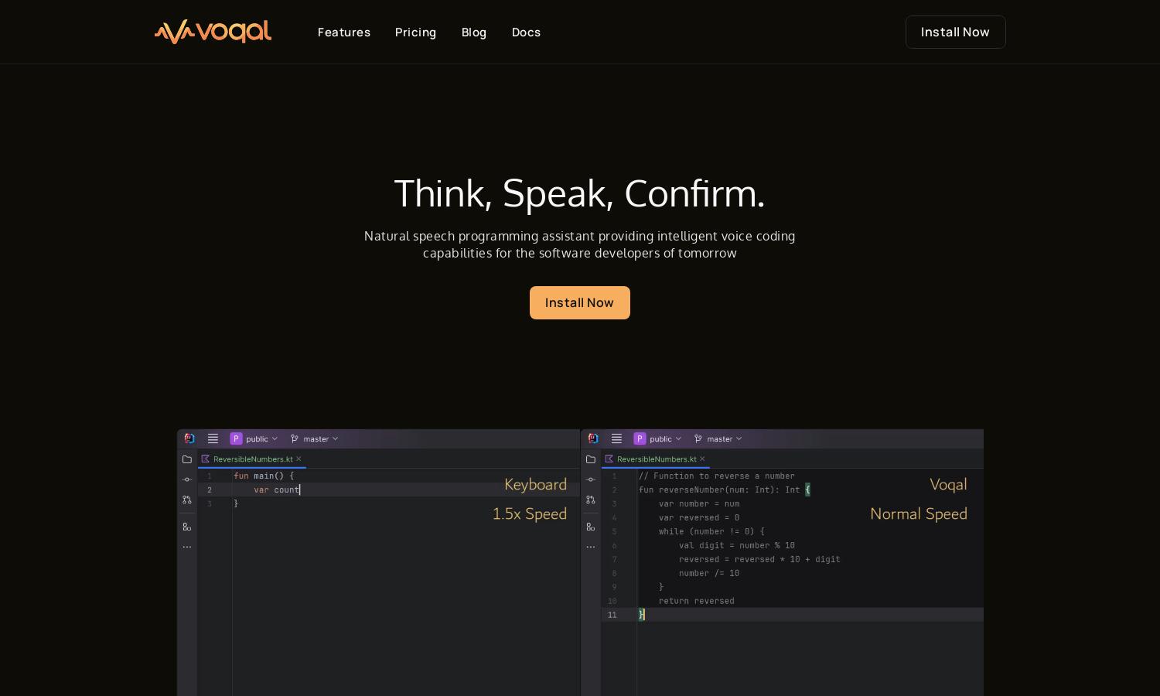Click the git branch icon in Voqal pane
The width and height of the screenshot is (1160, 696).
(x=698, y=438)
